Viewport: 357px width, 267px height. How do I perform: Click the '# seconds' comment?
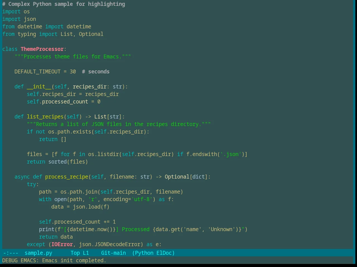(x=96, y=71)
